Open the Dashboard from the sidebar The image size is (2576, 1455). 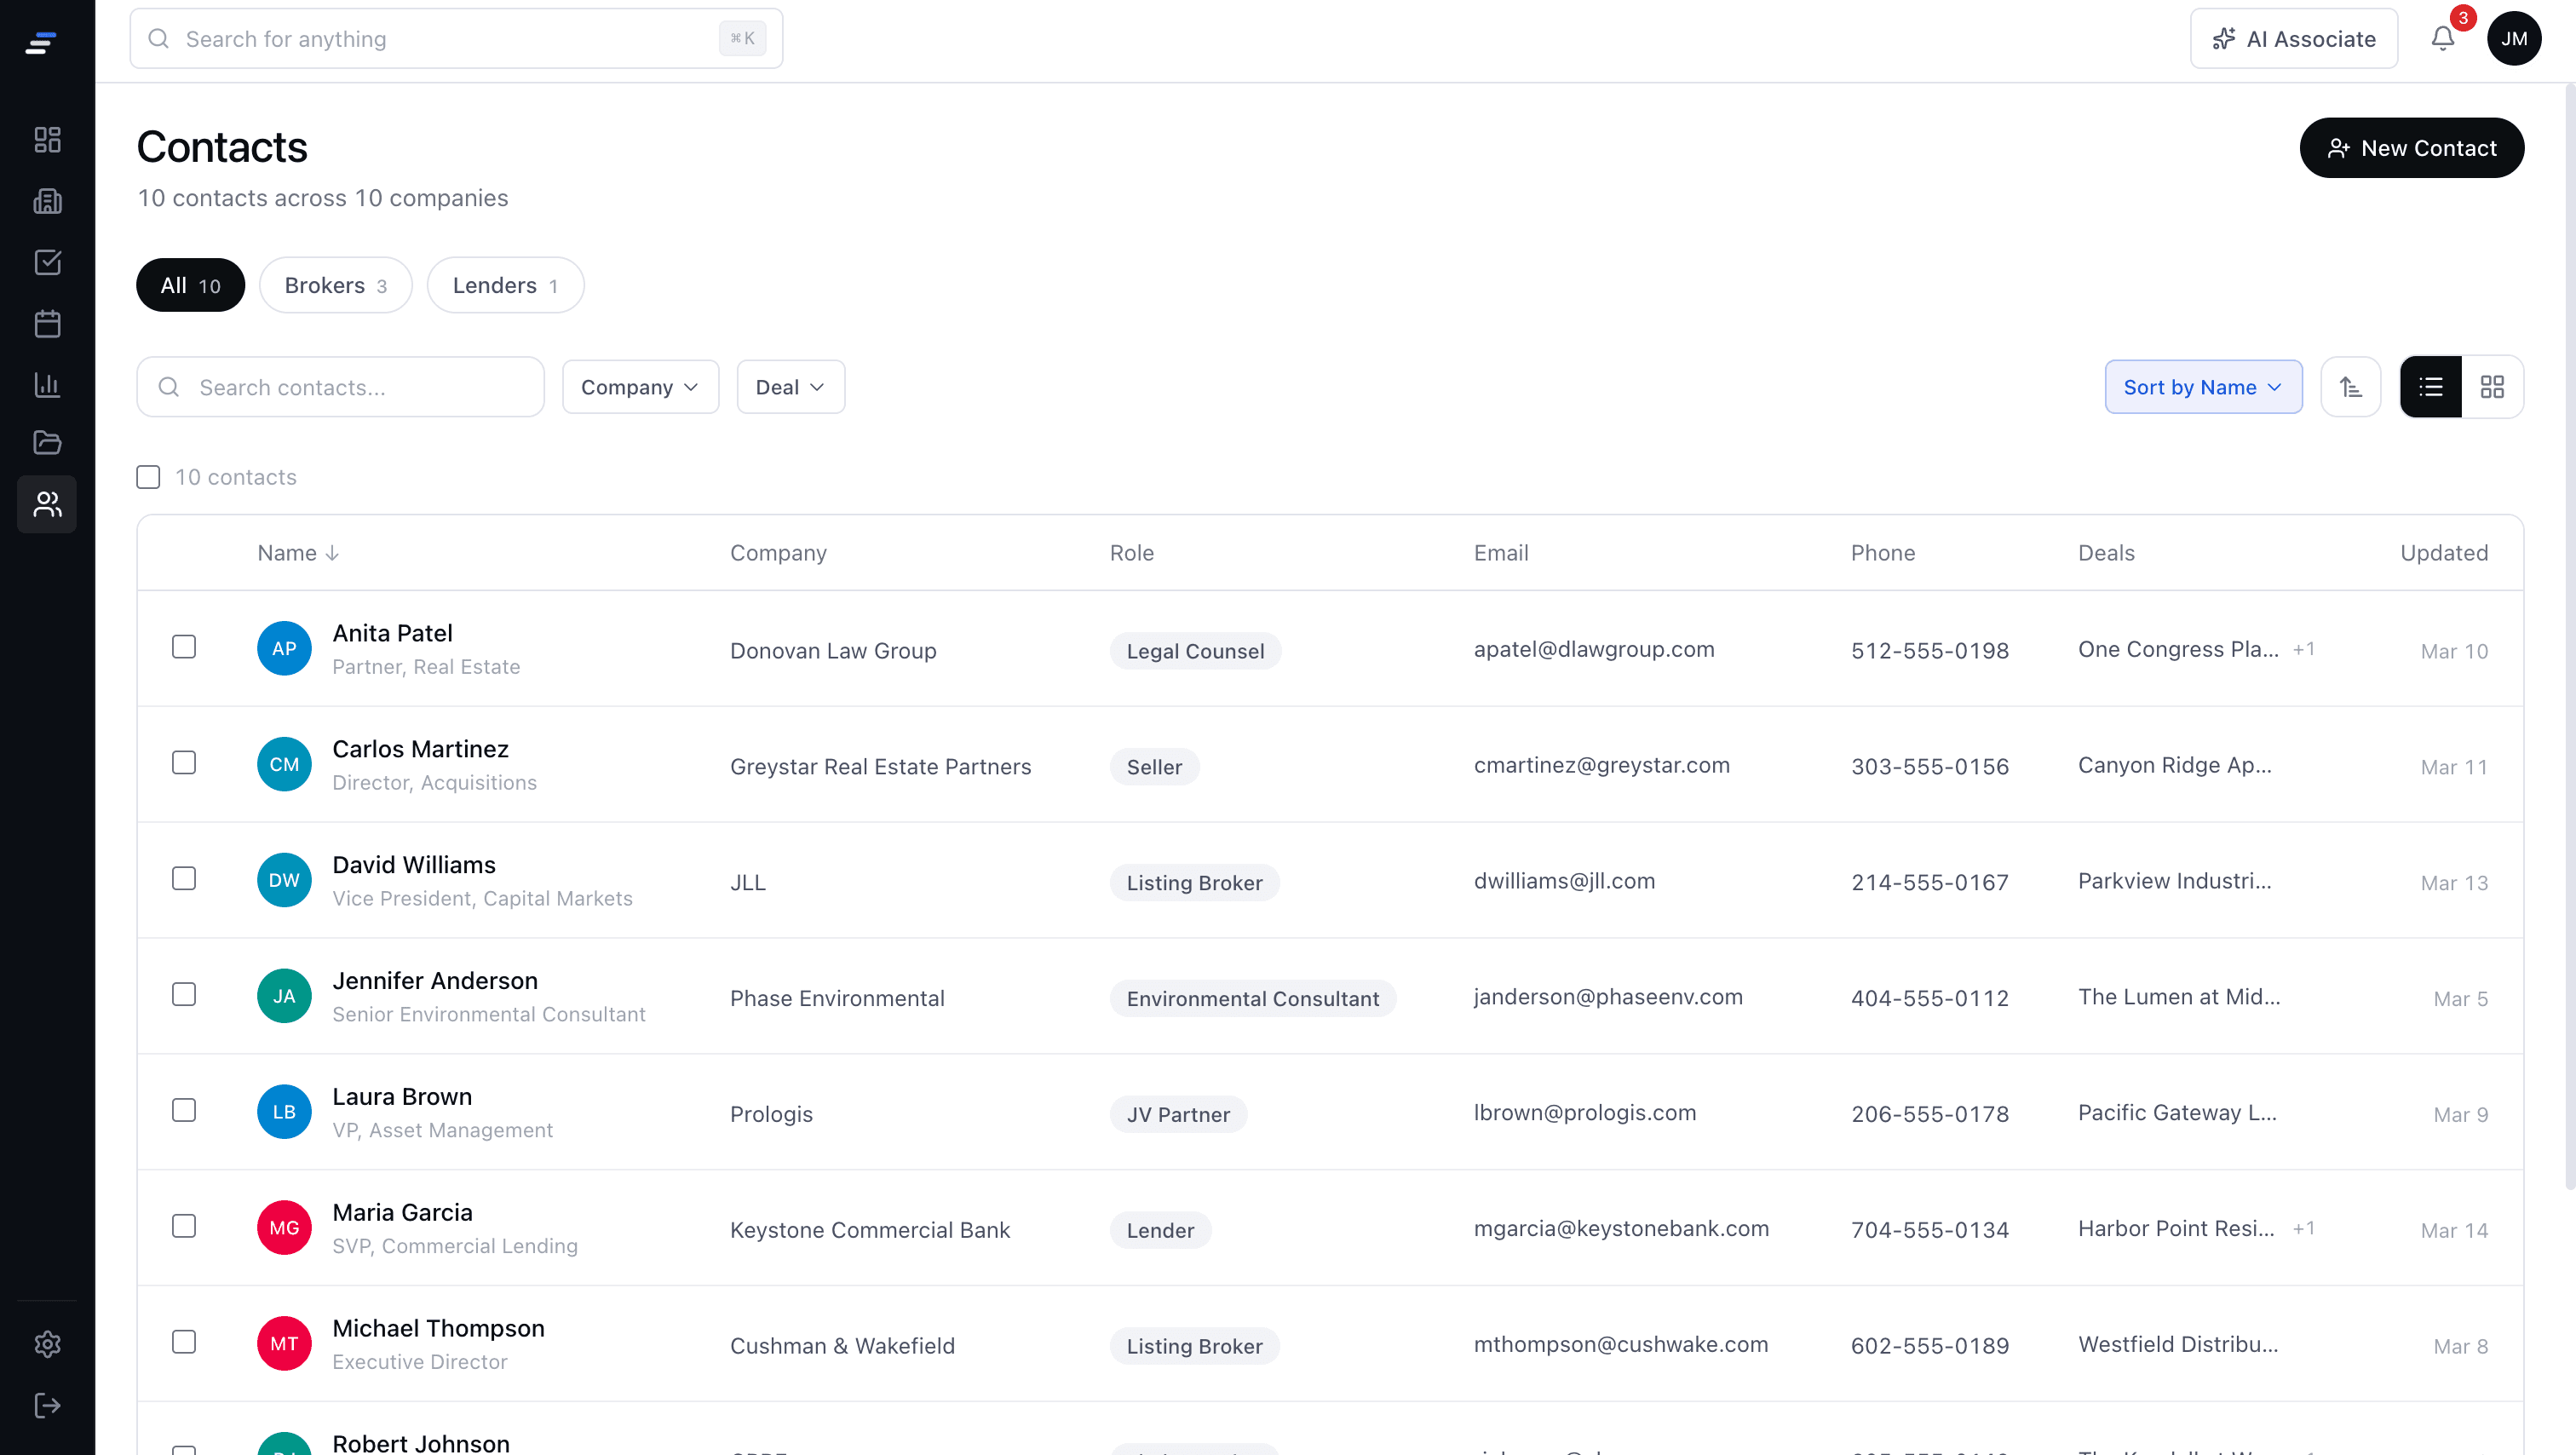pyautogui.click(x=46, y=140)
